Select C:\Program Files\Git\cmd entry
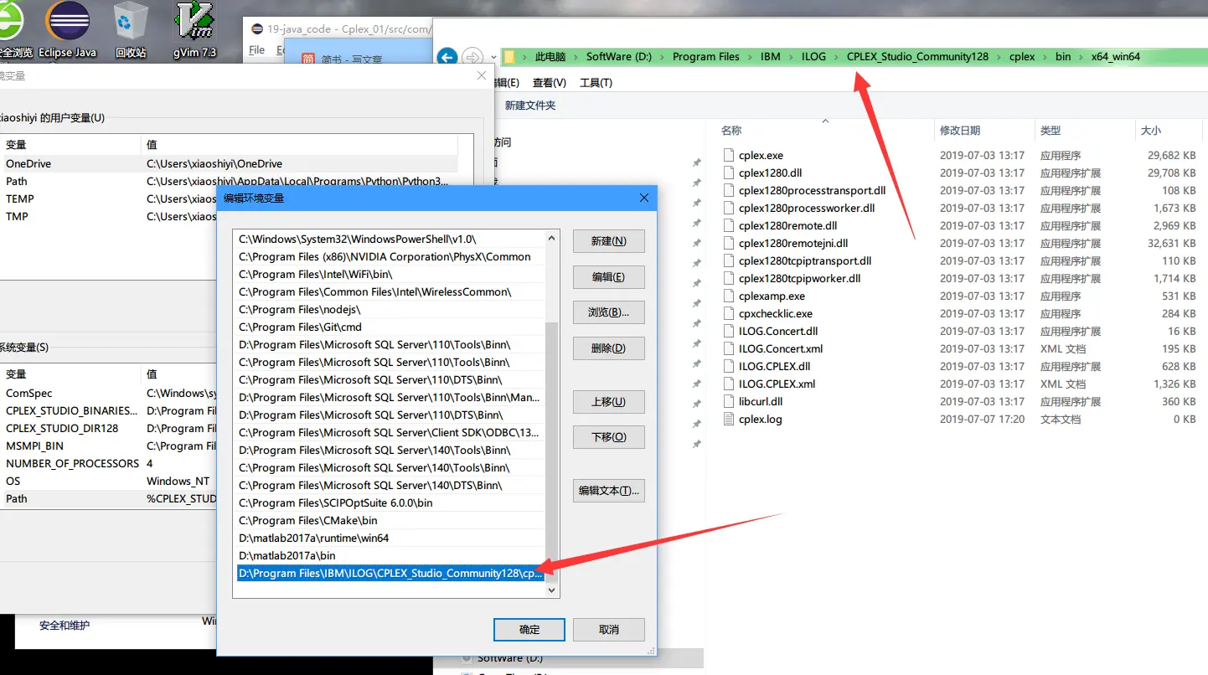The height and width of the screenshot is (675, 1208). (390, 327)
